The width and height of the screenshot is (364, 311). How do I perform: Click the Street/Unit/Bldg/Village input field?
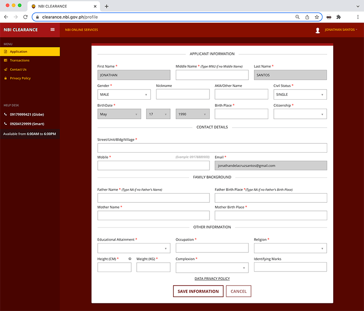pyautogui.click(x=212, y=148)
